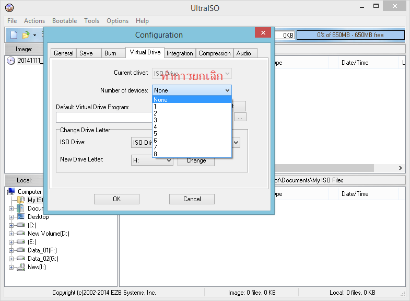Expand the Documents tree node
Screen dimensions: 410x301
[x=11, y=209]
